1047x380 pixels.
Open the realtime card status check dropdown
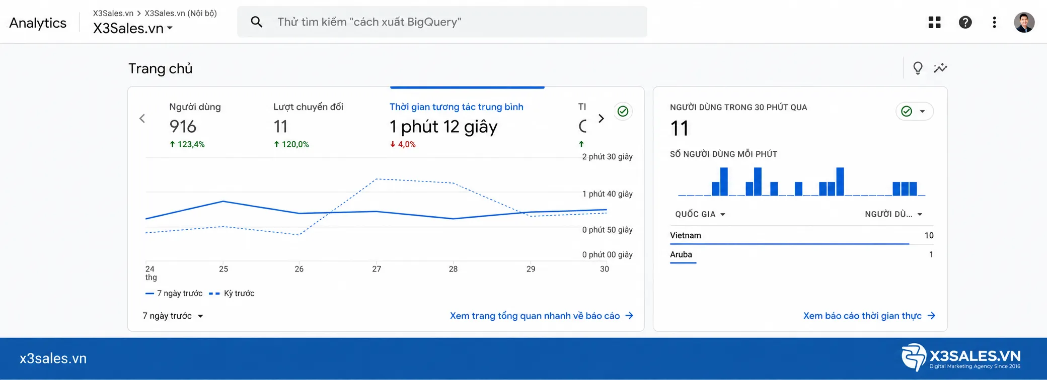click(x=914, y=111)
